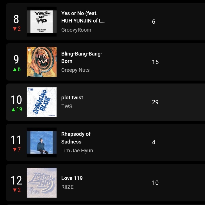Open the Rhapsody of Sadness album artwork

pyautogui.click(x=42, y=142)
